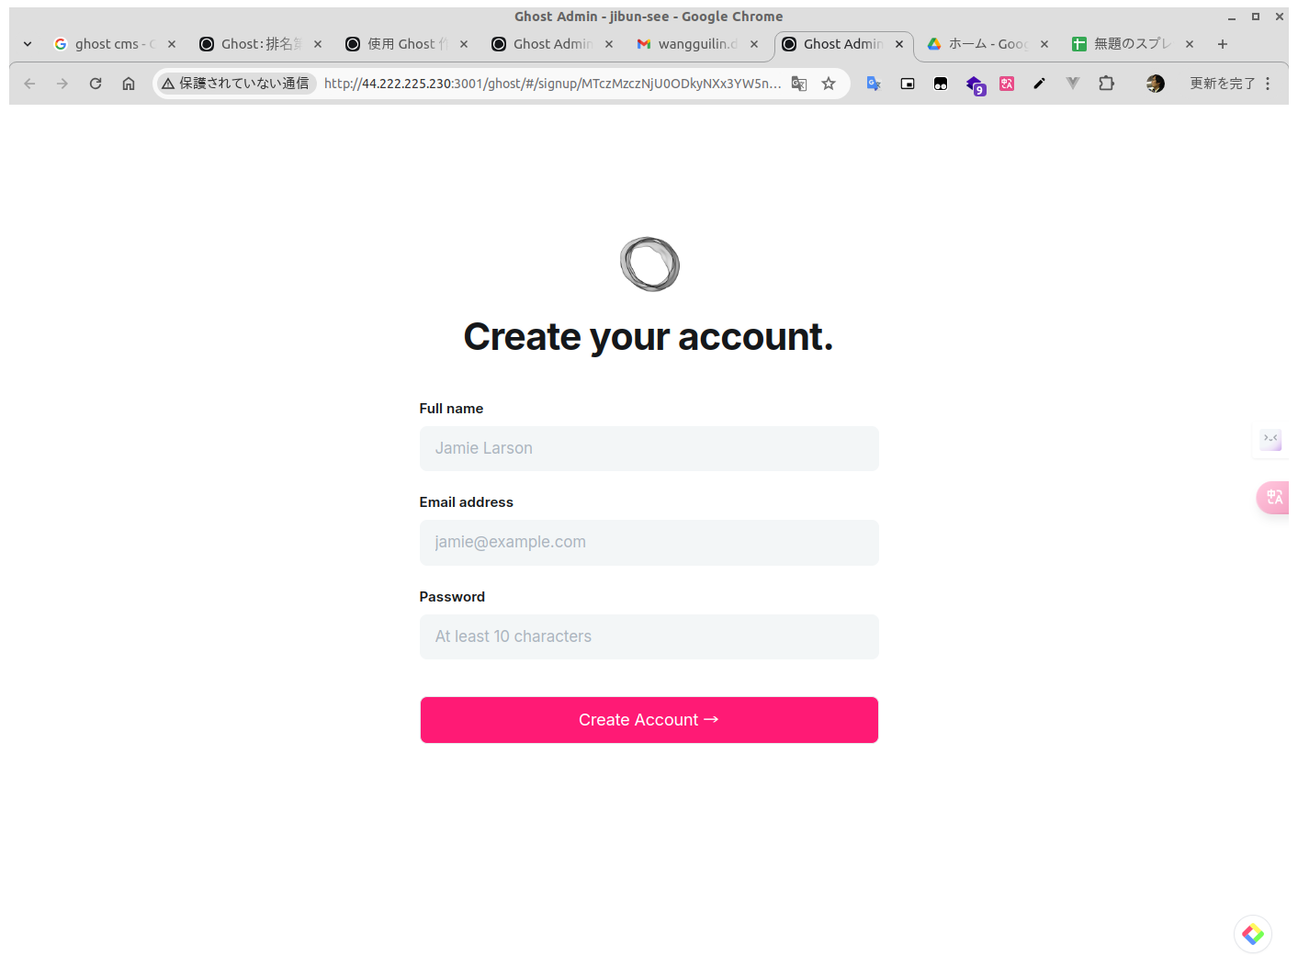This screenshot has width=1298, height=979.
Task: Click the picture-in-picture extension icon
Action: [908, 84]
